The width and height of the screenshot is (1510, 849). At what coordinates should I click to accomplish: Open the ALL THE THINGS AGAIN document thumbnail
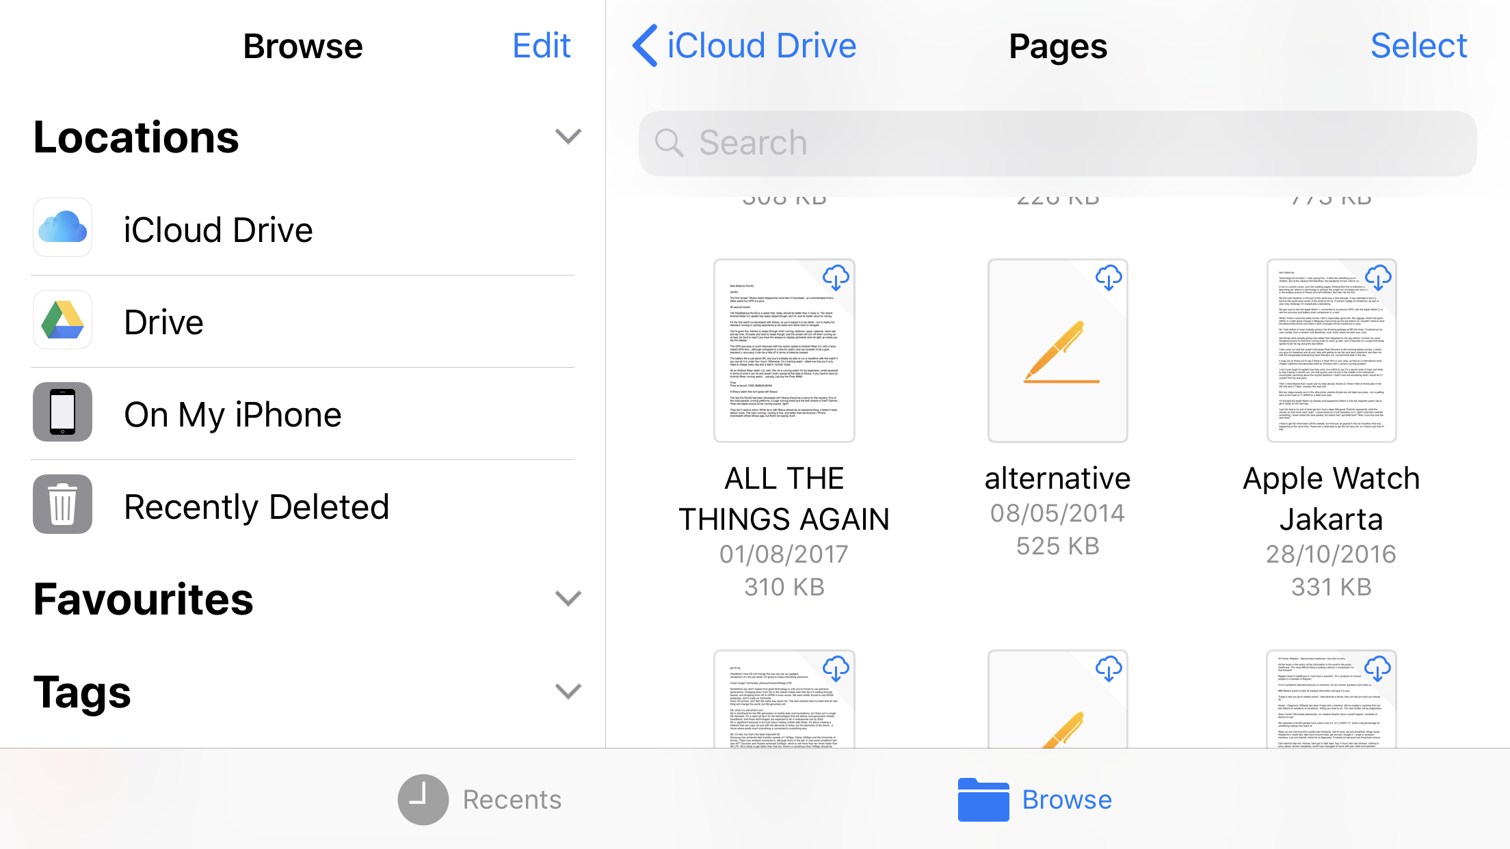coord(784,351)
